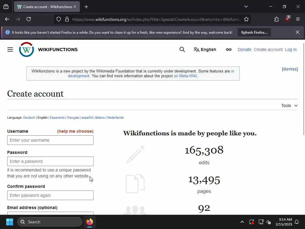Open the English language selector
This screenshot has width=305, height=229.
[x=205, y=49]
